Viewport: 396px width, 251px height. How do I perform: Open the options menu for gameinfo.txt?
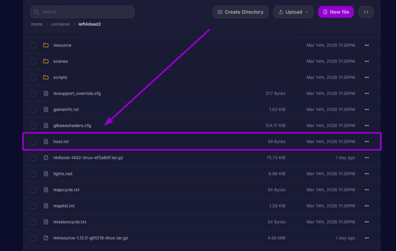366,109
